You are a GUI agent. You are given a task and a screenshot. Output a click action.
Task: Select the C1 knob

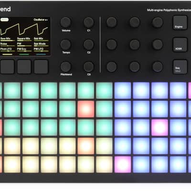[x=89, y=22]
